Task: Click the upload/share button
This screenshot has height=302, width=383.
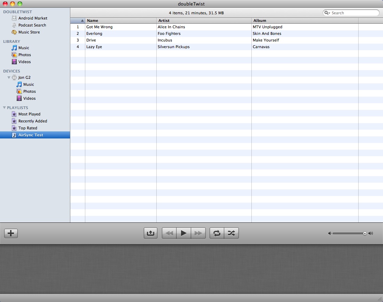Action: pyautogui.click(x=150, y=233)
